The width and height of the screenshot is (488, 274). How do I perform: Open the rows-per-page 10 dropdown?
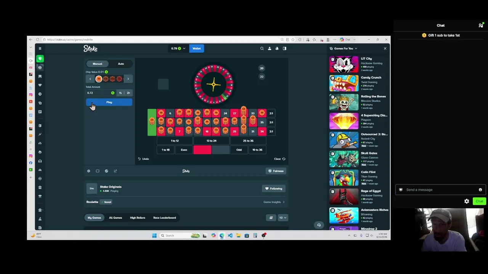pos(283,218)
